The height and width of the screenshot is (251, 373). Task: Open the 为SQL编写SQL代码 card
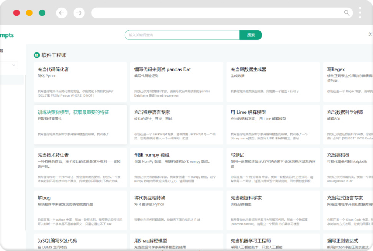point(80,242)
